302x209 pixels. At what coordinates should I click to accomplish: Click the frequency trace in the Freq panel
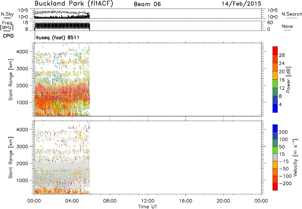coord(62,26)
